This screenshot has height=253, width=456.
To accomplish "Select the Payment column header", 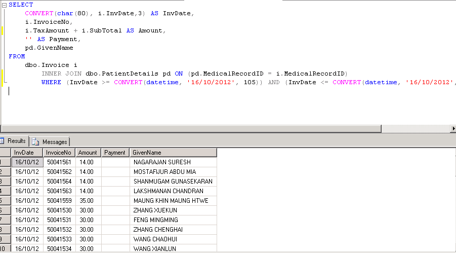I will click(x=115, y=153).
